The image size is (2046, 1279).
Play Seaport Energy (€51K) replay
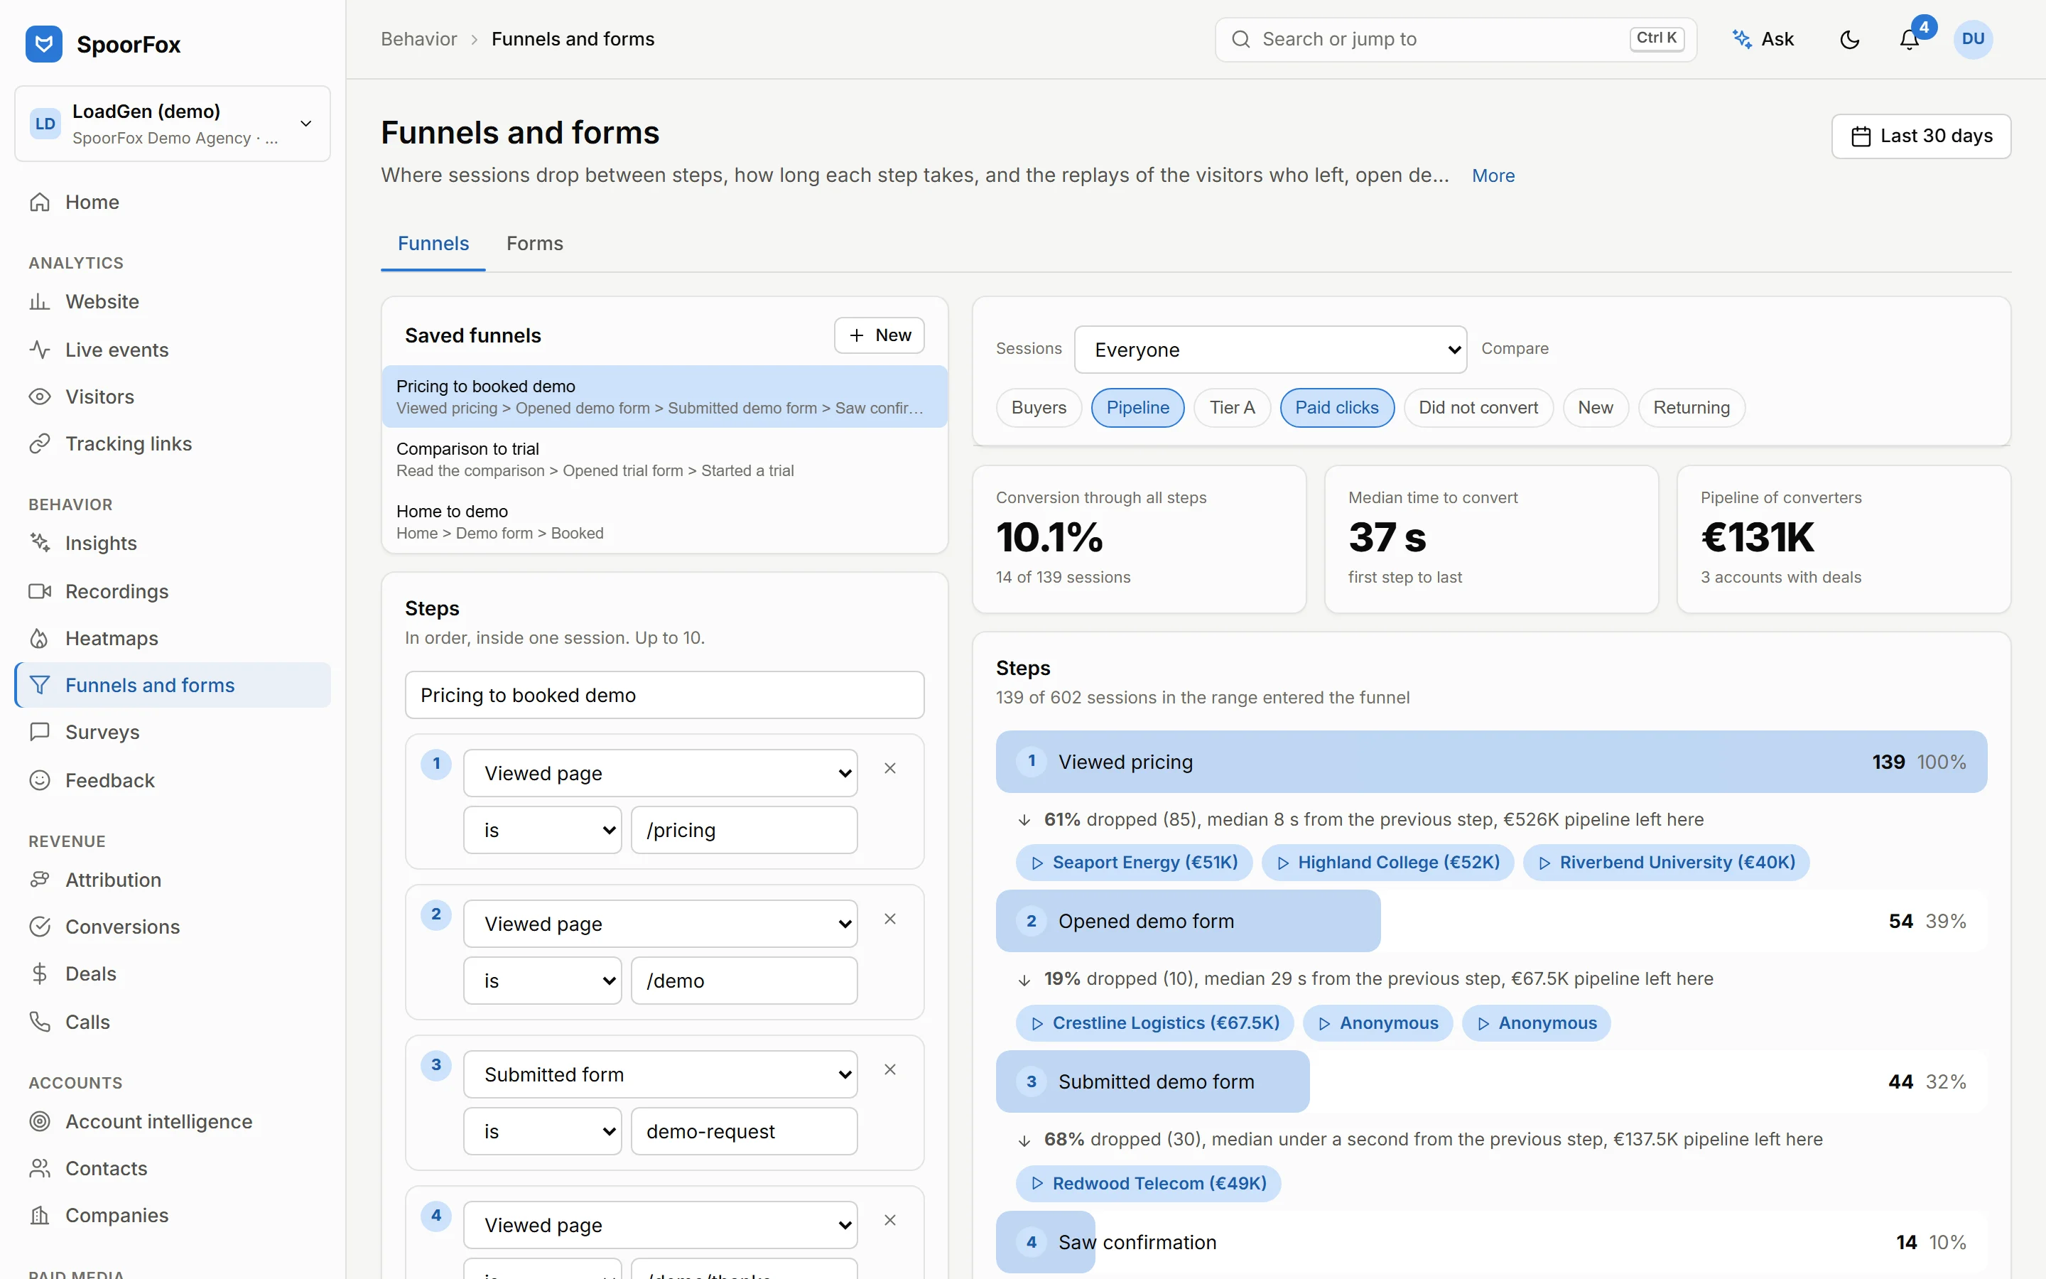[1134, 862]
